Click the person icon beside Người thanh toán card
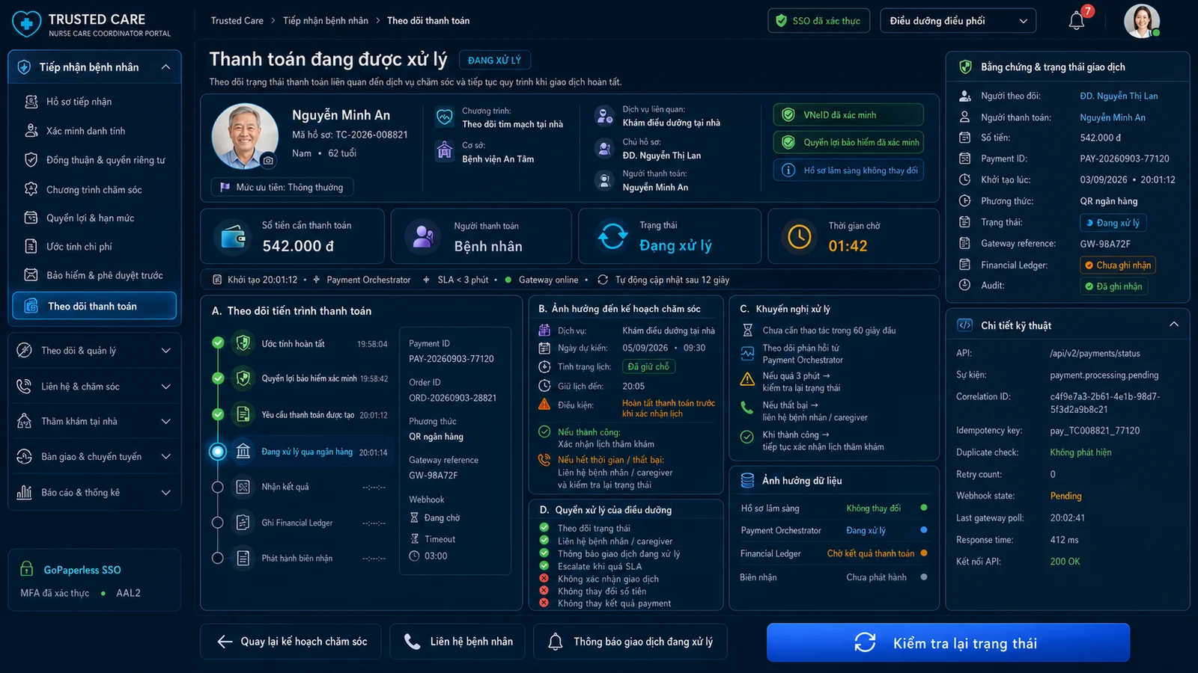The image size is (1198, 673). (423, 236)
